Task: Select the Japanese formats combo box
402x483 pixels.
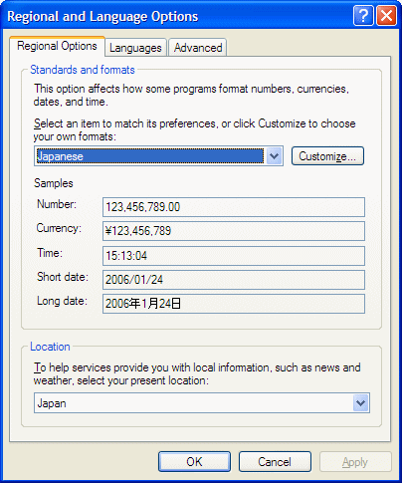Action: pyautogui.click(x=158, y=155)
